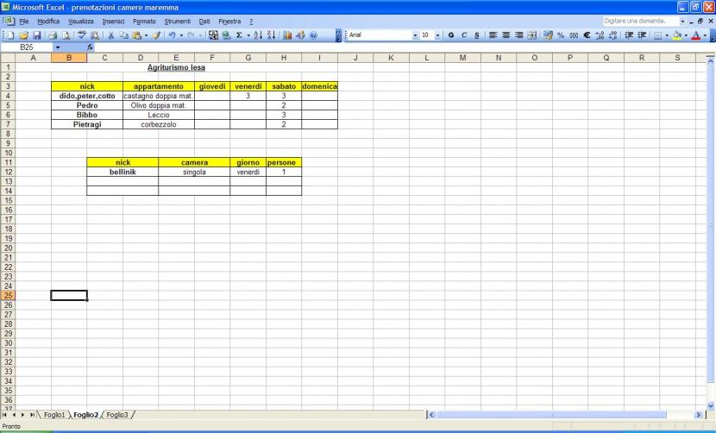Open the Chart Wizard icon

click(287, 35)
